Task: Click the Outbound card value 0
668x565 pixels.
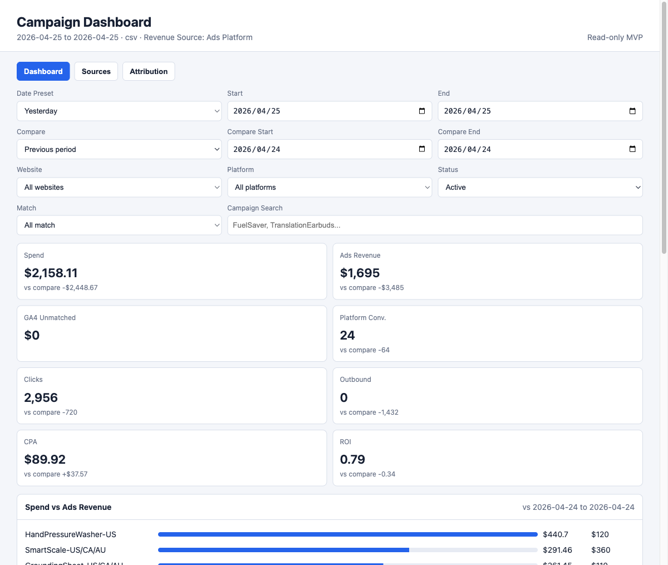Action: tap(344, 397)
